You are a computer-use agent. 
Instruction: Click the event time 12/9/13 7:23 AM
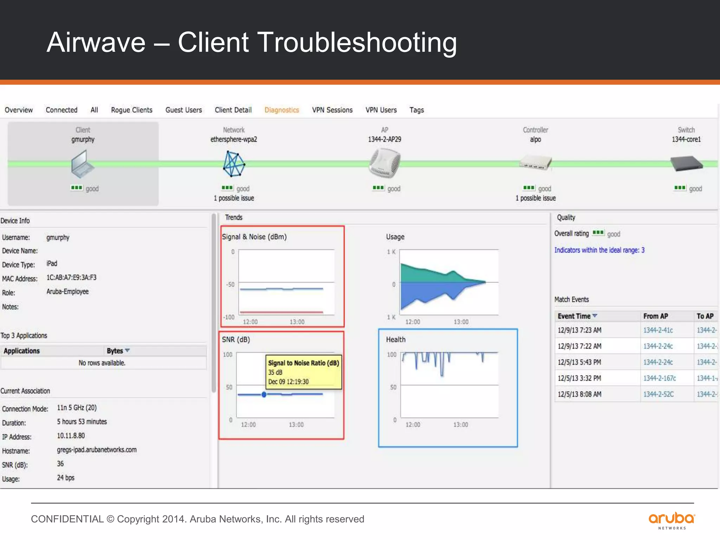tap(579, 330)
